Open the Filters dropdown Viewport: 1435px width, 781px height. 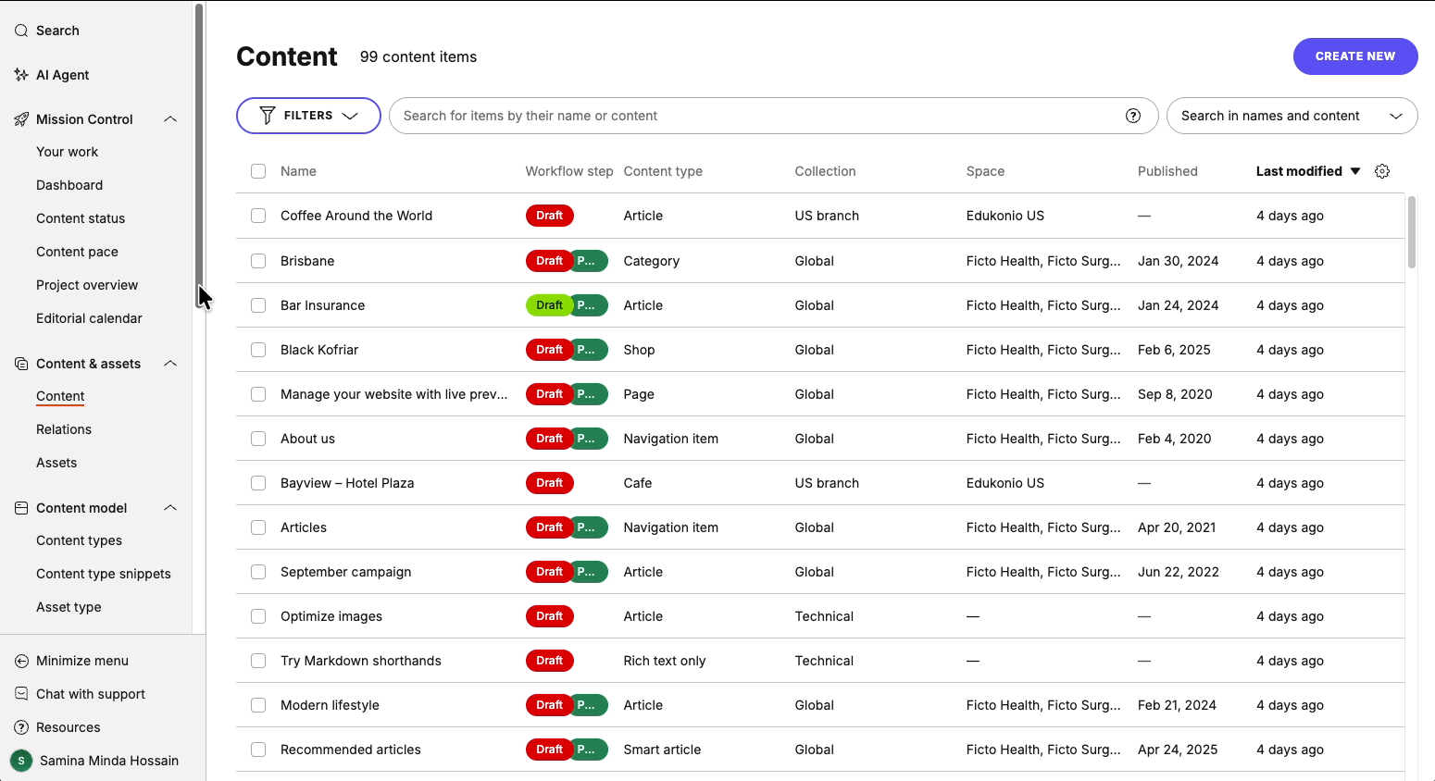click(x=308, y=116)
